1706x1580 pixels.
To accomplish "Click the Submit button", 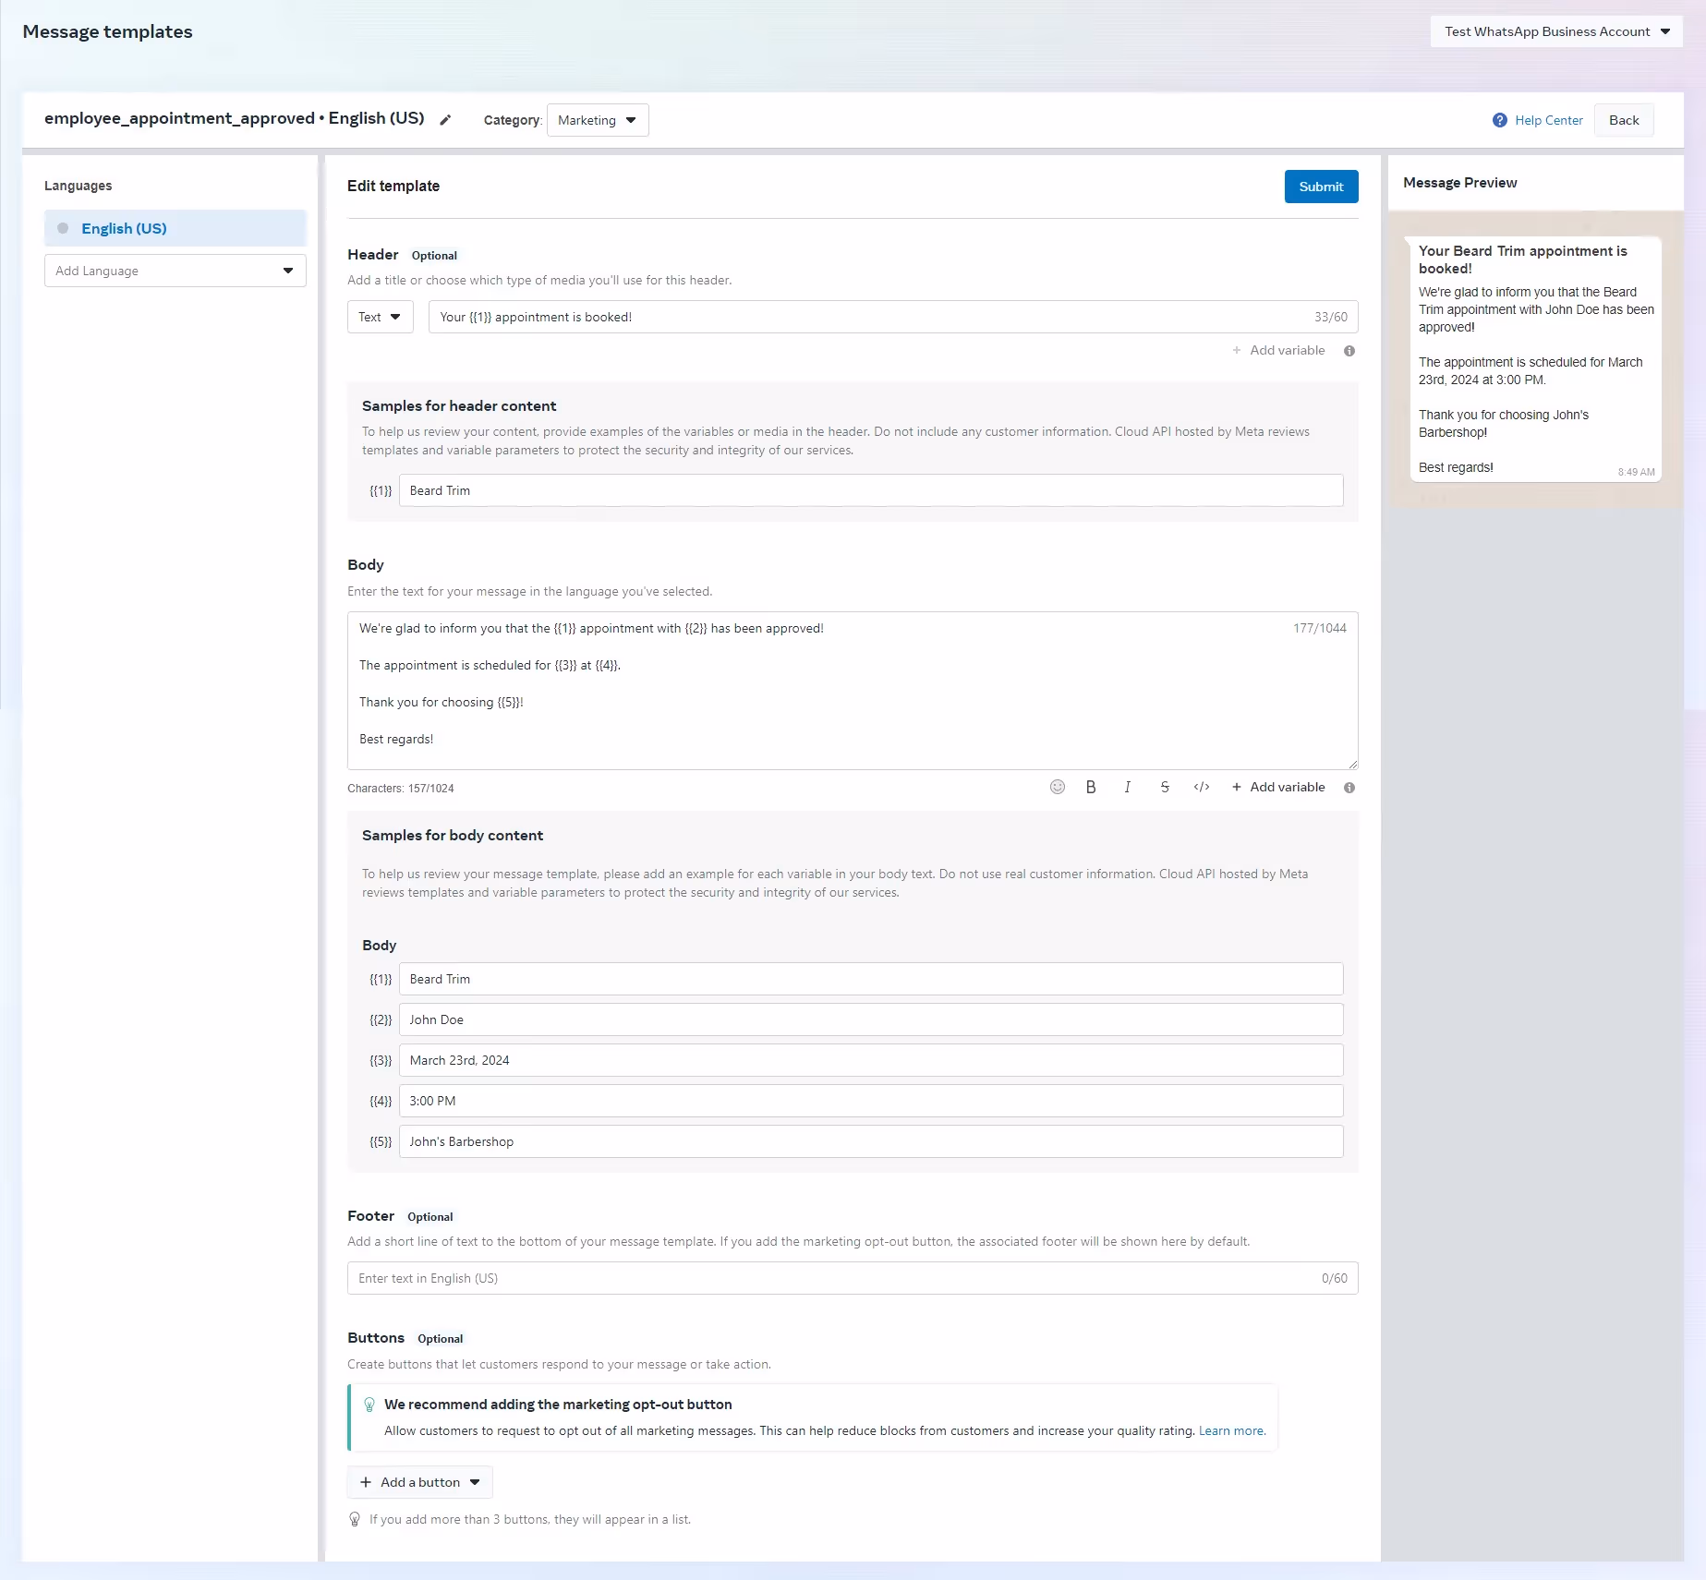I will click(x=1321, y=187).
